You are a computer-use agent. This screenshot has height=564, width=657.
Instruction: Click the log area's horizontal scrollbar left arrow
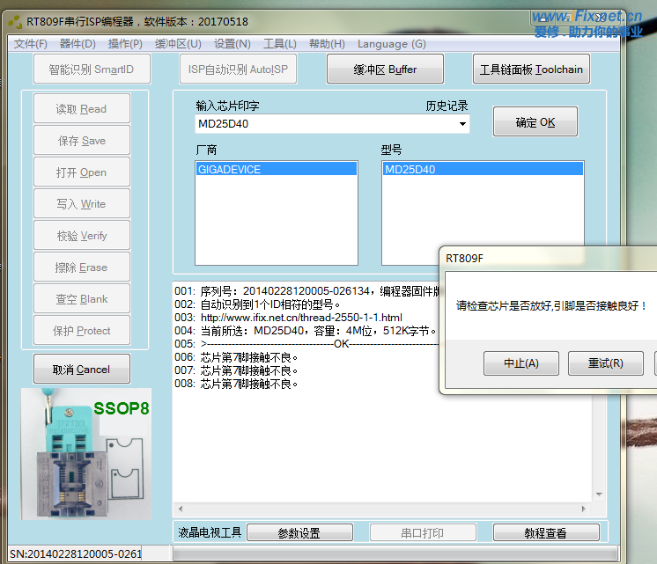pos(181,510)
